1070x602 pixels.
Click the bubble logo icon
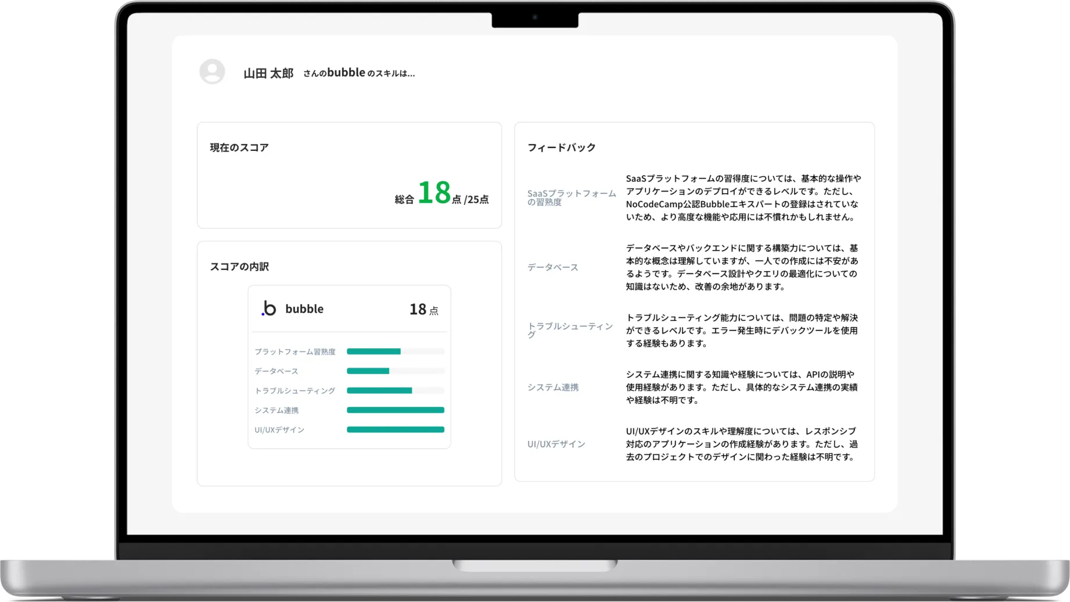click(268, 308)
